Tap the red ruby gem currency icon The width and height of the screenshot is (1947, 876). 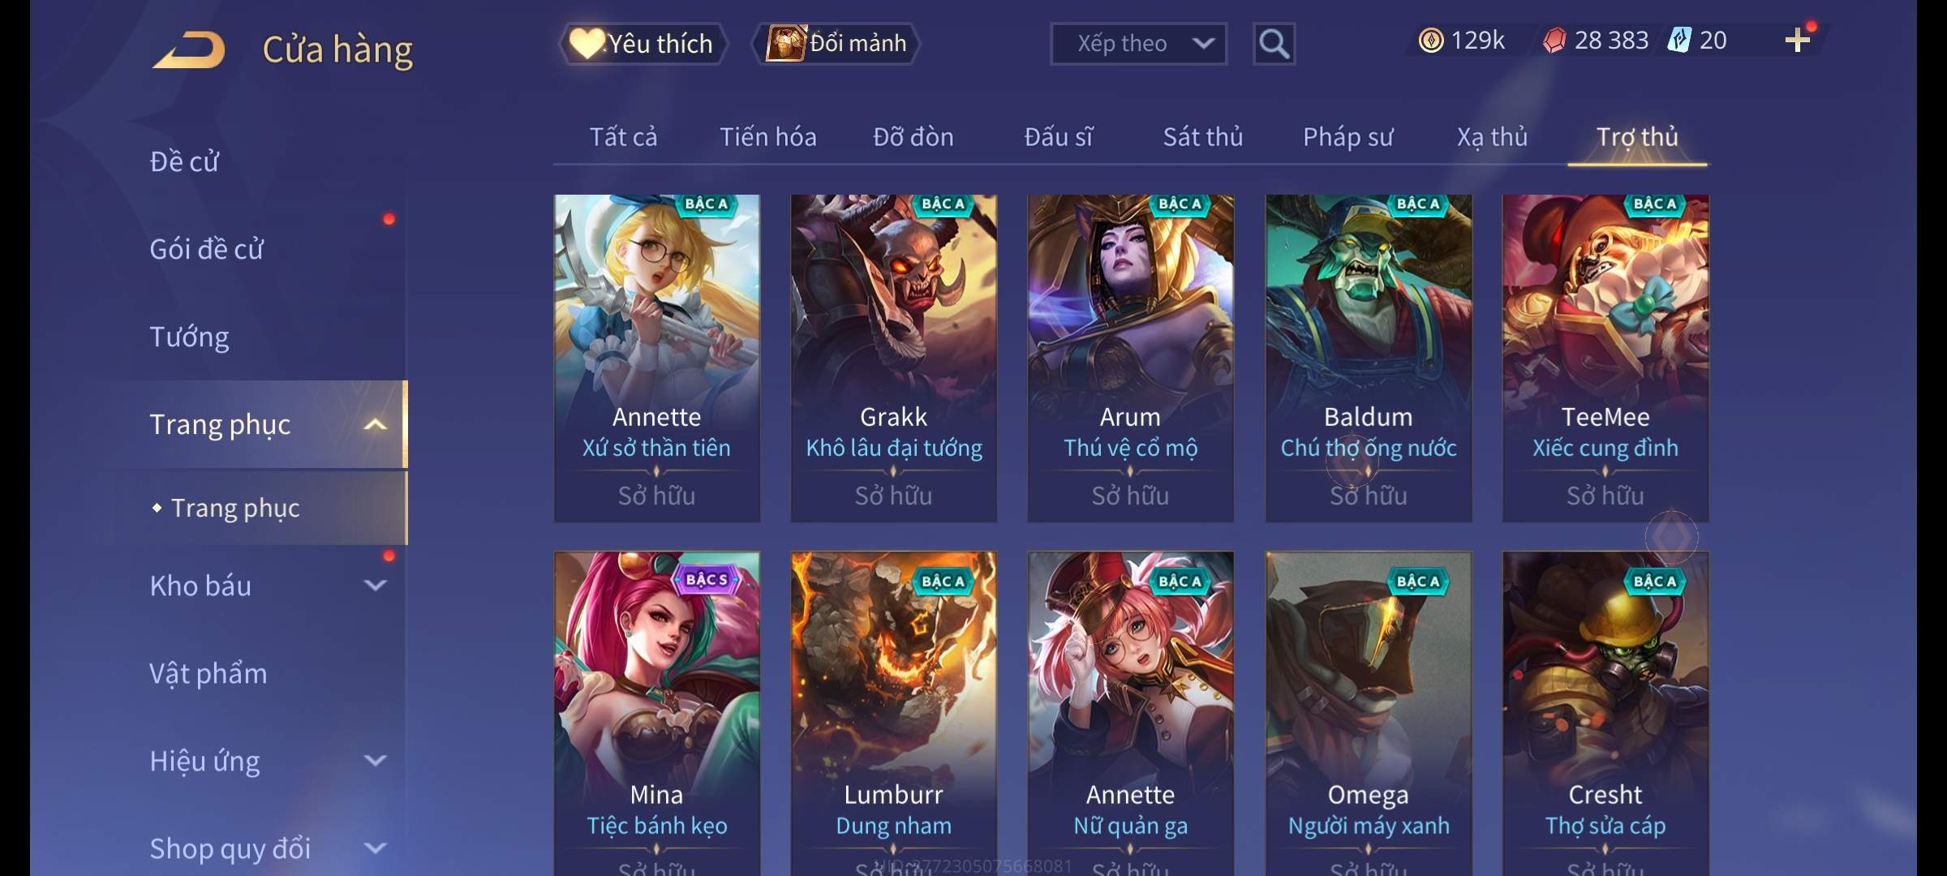coord(1554,41)
